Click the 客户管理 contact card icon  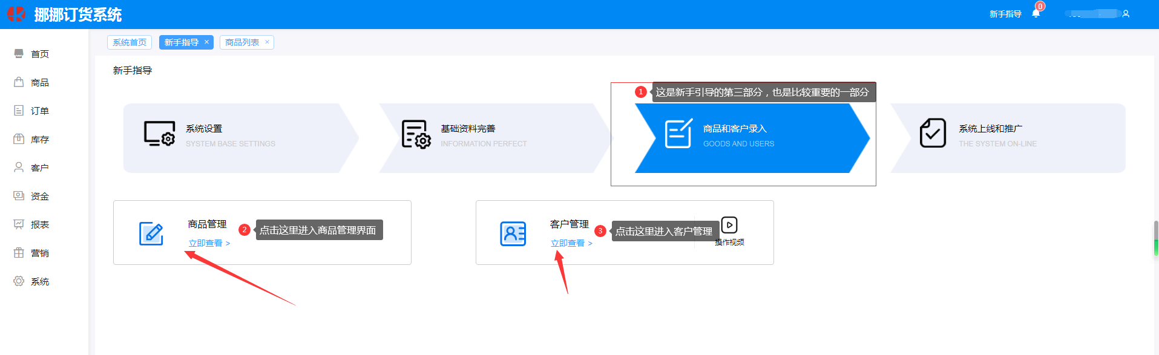[x=513, y=233]
